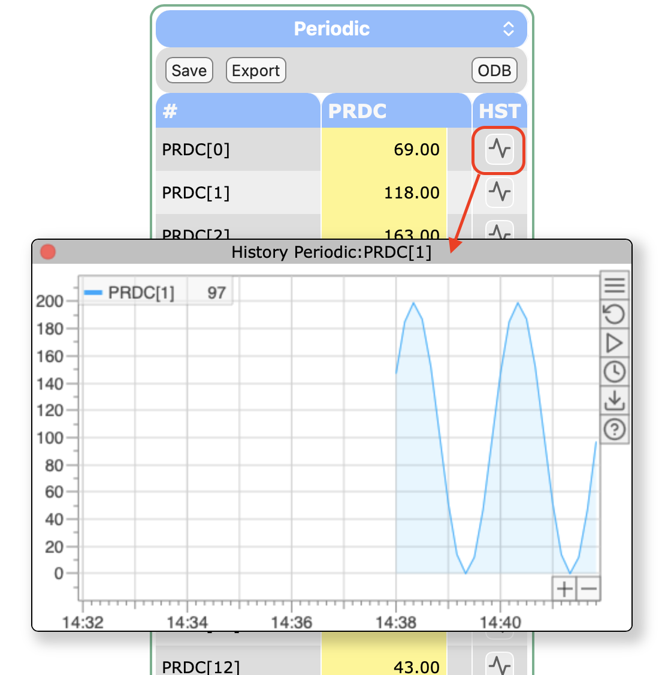Zoom in the plot with plus button
This screenshot has width=671, height=675.
[564, 589]
